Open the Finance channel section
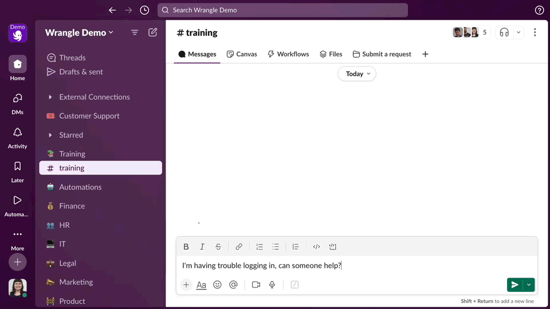This screenshot has height=309, width=550. click(x=72, y=206)
